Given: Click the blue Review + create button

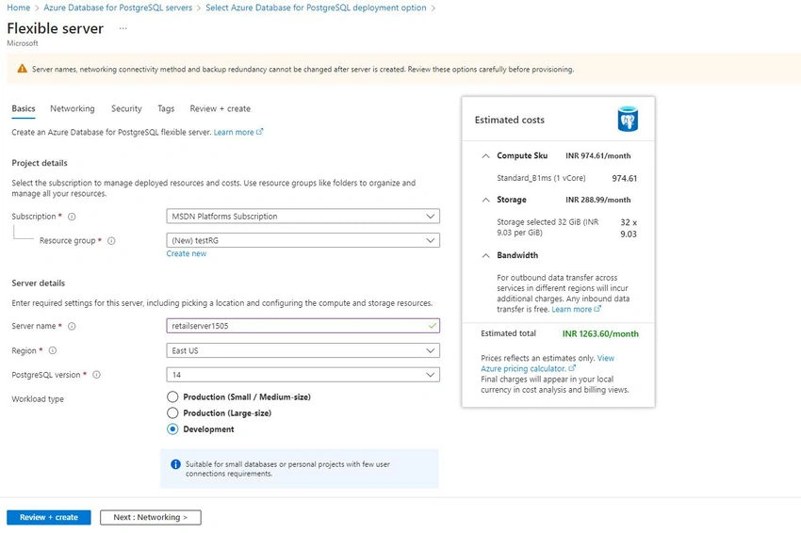Looking at the screenshot, I should click(x=49, y=517).
